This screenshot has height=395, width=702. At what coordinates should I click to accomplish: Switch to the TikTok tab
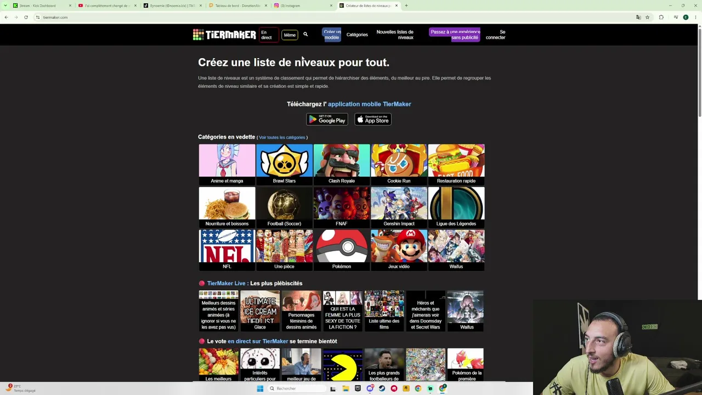click(x=172, y=5)
